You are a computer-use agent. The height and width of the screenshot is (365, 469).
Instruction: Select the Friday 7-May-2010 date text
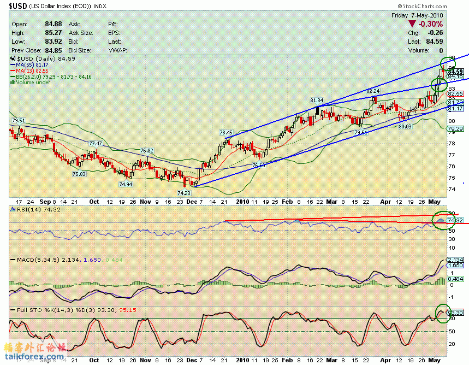click(417, 15)
